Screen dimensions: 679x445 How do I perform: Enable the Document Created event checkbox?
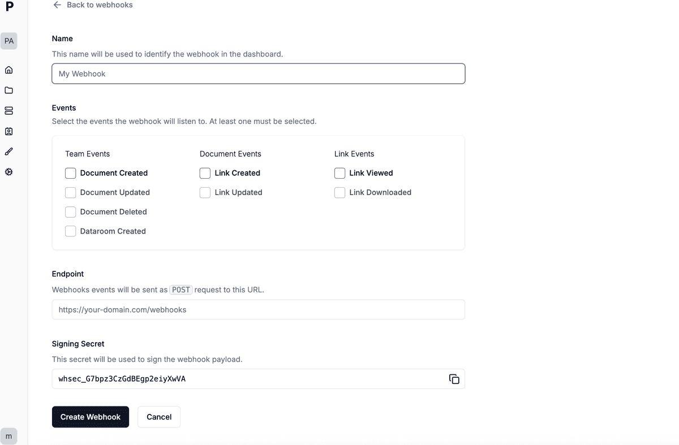70,173
